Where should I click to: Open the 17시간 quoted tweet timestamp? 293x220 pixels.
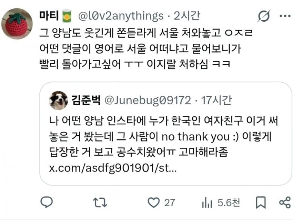point(216,100)
